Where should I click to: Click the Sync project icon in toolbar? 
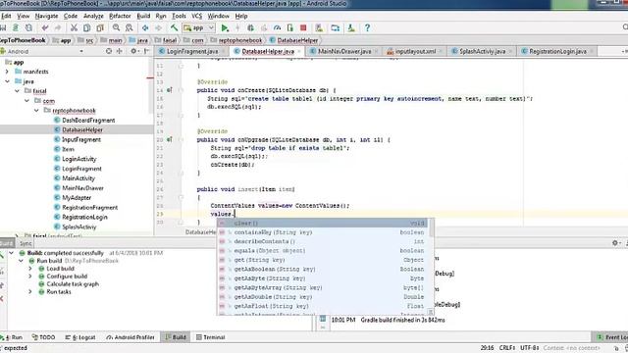tap(28, 28)
